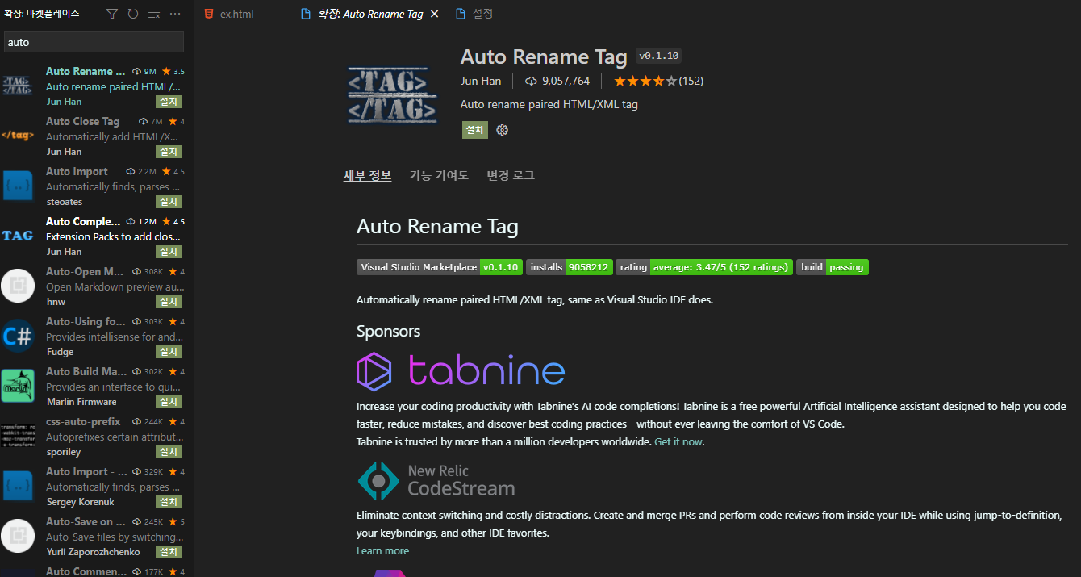Install the extension by hnw
The width and height of the screenshot is (1081, 577).
tap(169, 302)
